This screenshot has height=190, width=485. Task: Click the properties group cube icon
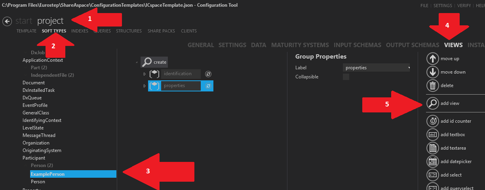(154, 85)
